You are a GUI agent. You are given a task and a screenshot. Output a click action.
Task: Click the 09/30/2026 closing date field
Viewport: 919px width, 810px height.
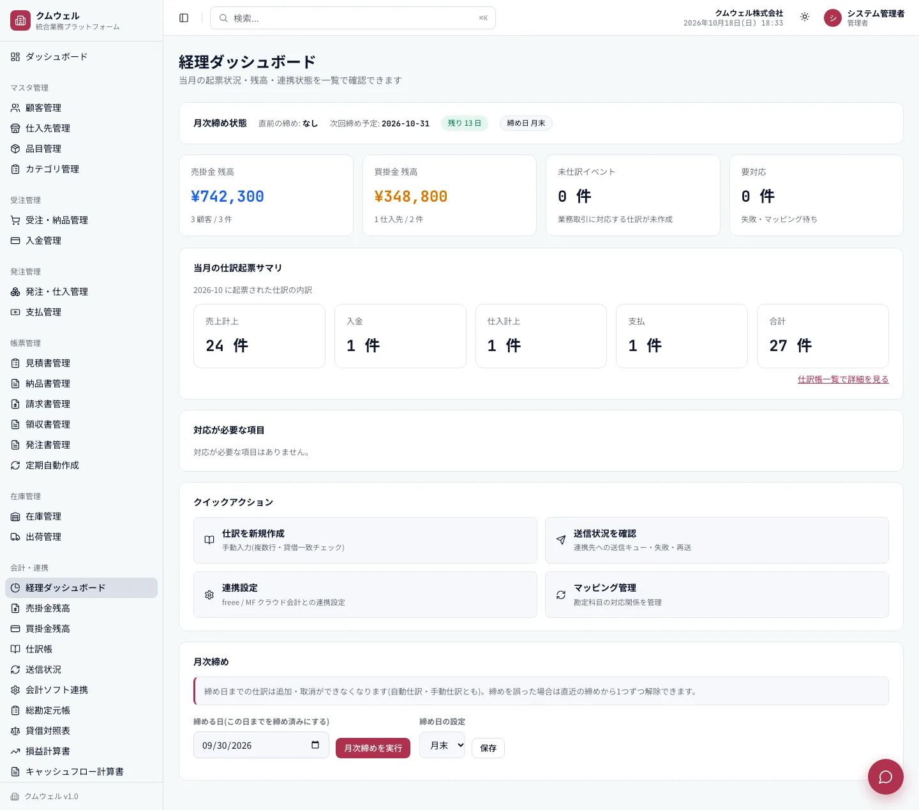click(261, 745)
